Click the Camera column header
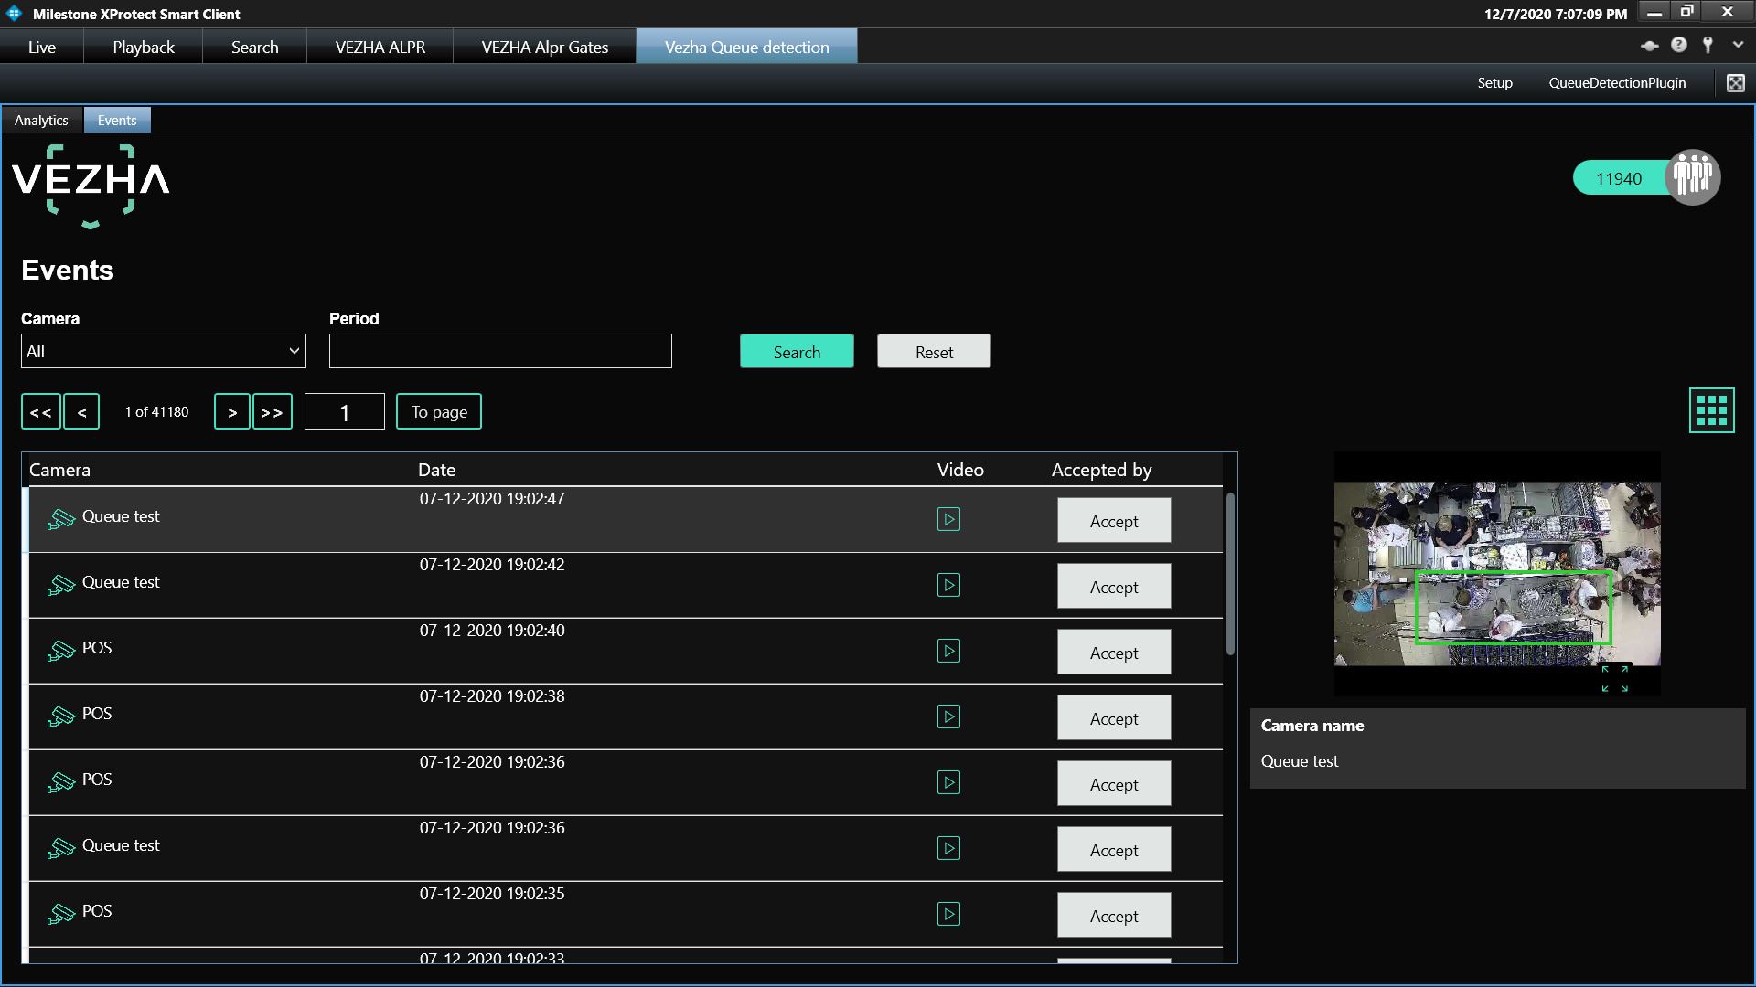Screen dimensions: 1756x987 pos(59,470)
